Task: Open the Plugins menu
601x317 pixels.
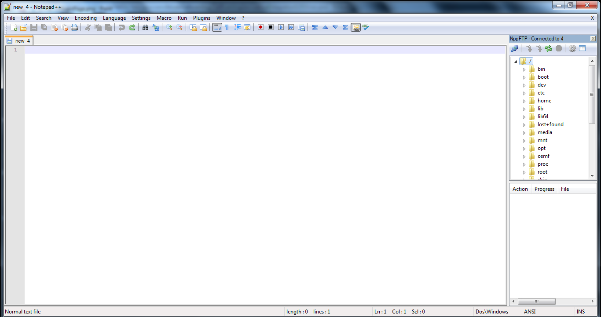Action: 202,18
